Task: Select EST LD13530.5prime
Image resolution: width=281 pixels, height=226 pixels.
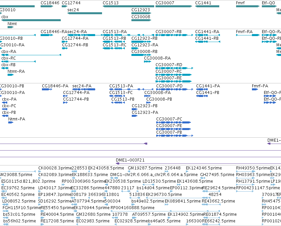Action: 159,181
